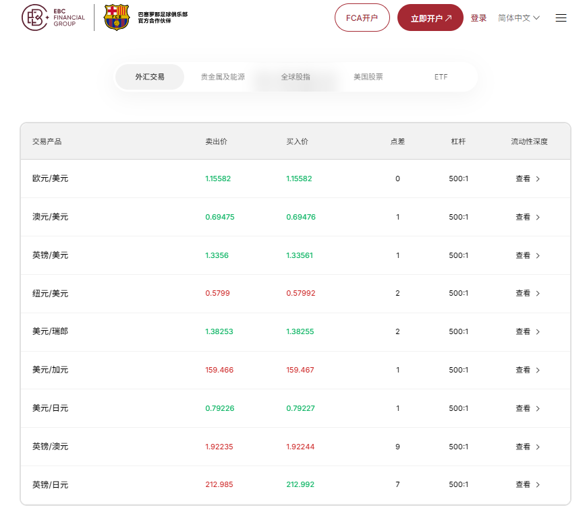Viewport: 585px width, 516px height.
Task: Click the FCA开户 button
Action: (362, 18)
